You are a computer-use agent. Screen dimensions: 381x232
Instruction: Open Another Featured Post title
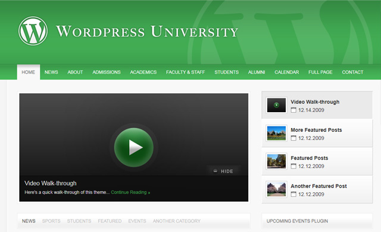click(x=318, y=186)
